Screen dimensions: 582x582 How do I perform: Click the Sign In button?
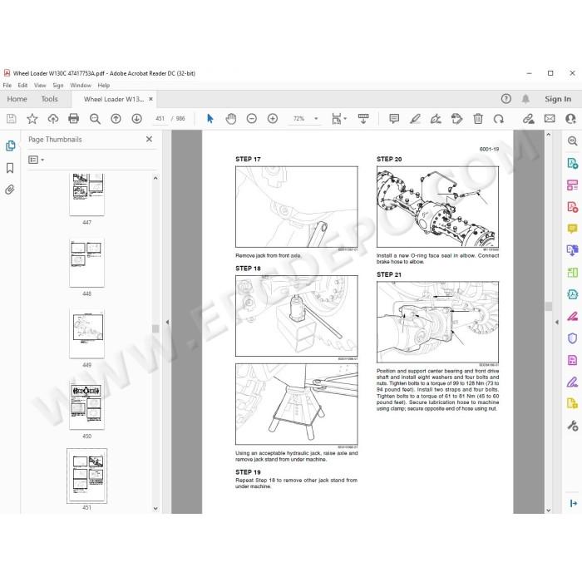coord(558,99)
